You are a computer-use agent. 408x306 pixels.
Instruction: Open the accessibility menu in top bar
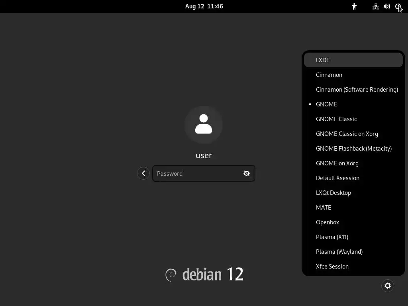[354, 6]
